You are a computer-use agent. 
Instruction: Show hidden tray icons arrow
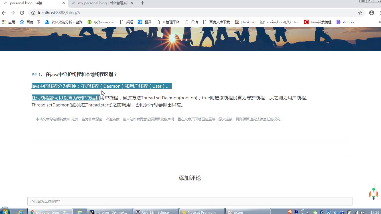(x=308, y=212)
